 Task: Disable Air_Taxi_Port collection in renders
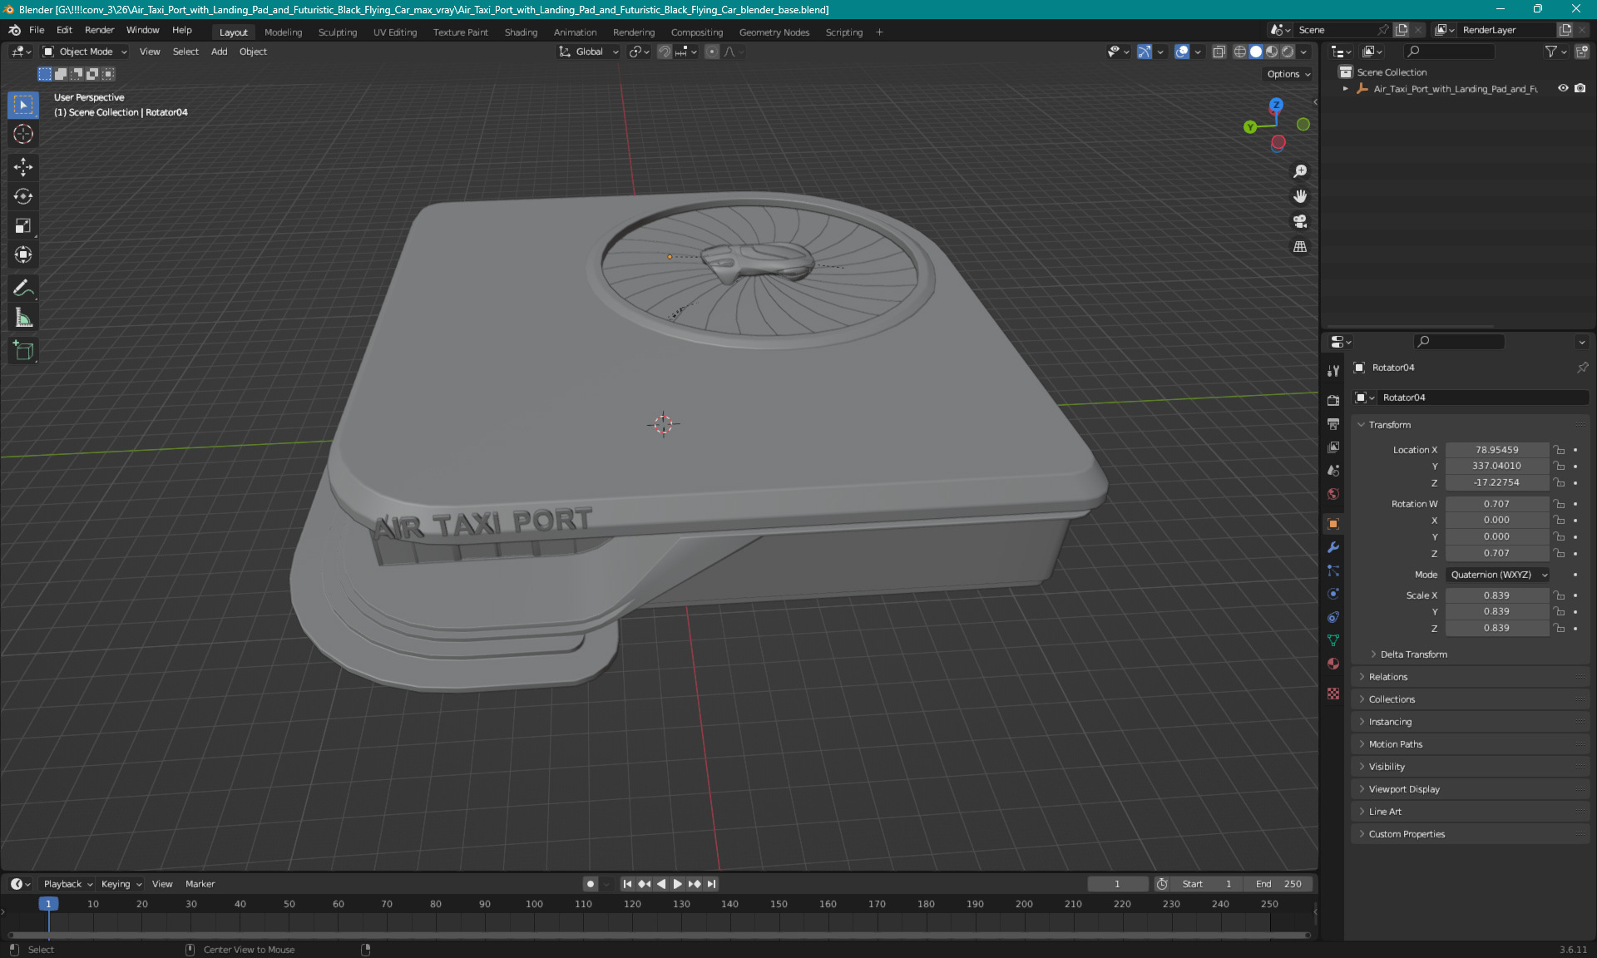tap(1580, 89)
